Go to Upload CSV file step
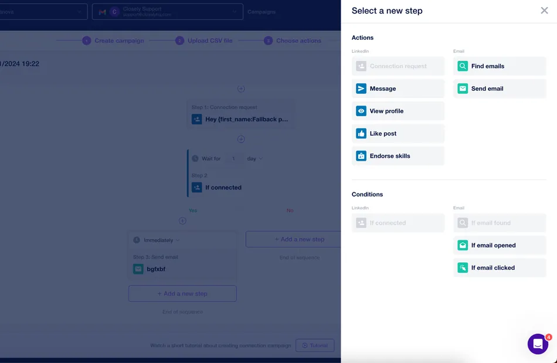The image size is (557, 363). [204, 40]
